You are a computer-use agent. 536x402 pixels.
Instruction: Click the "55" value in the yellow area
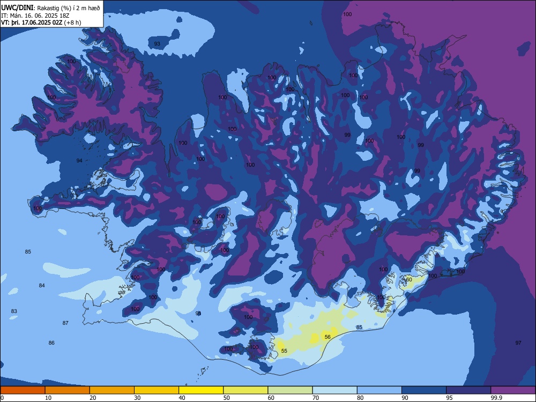[284, 351]
